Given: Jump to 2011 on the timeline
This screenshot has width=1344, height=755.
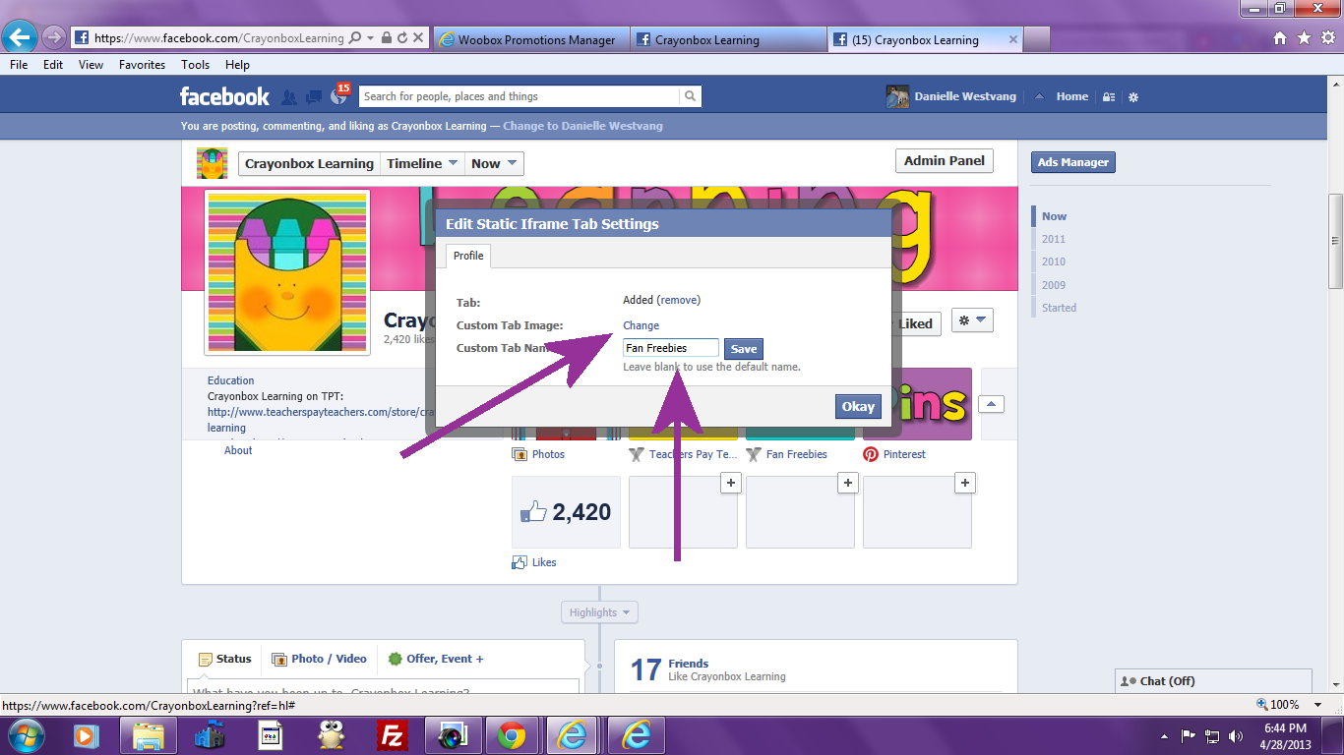Looking at the screenshot, I should (x=1054, y=239).
